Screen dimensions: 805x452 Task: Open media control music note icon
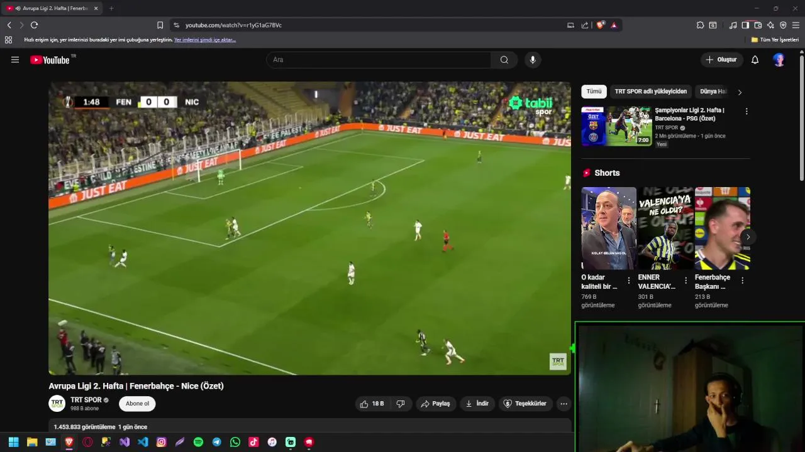733,25
